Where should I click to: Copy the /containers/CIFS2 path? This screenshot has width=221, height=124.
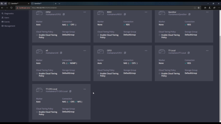pyautogui.click(x=64, y=14)
